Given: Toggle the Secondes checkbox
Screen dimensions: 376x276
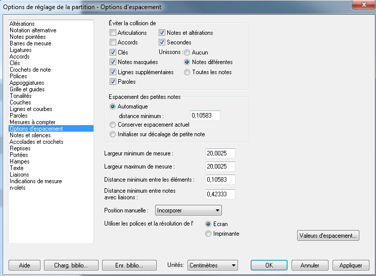Looking at the screenshot, I should 162,42.
